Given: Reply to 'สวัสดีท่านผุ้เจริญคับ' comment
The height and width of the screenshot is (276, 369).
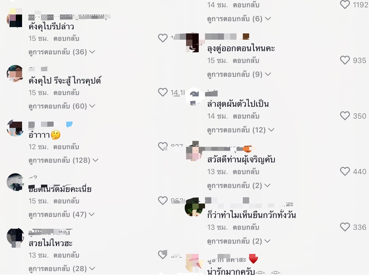Looking at the screenshot, I should pyautogui.click(x=246, y=172).
